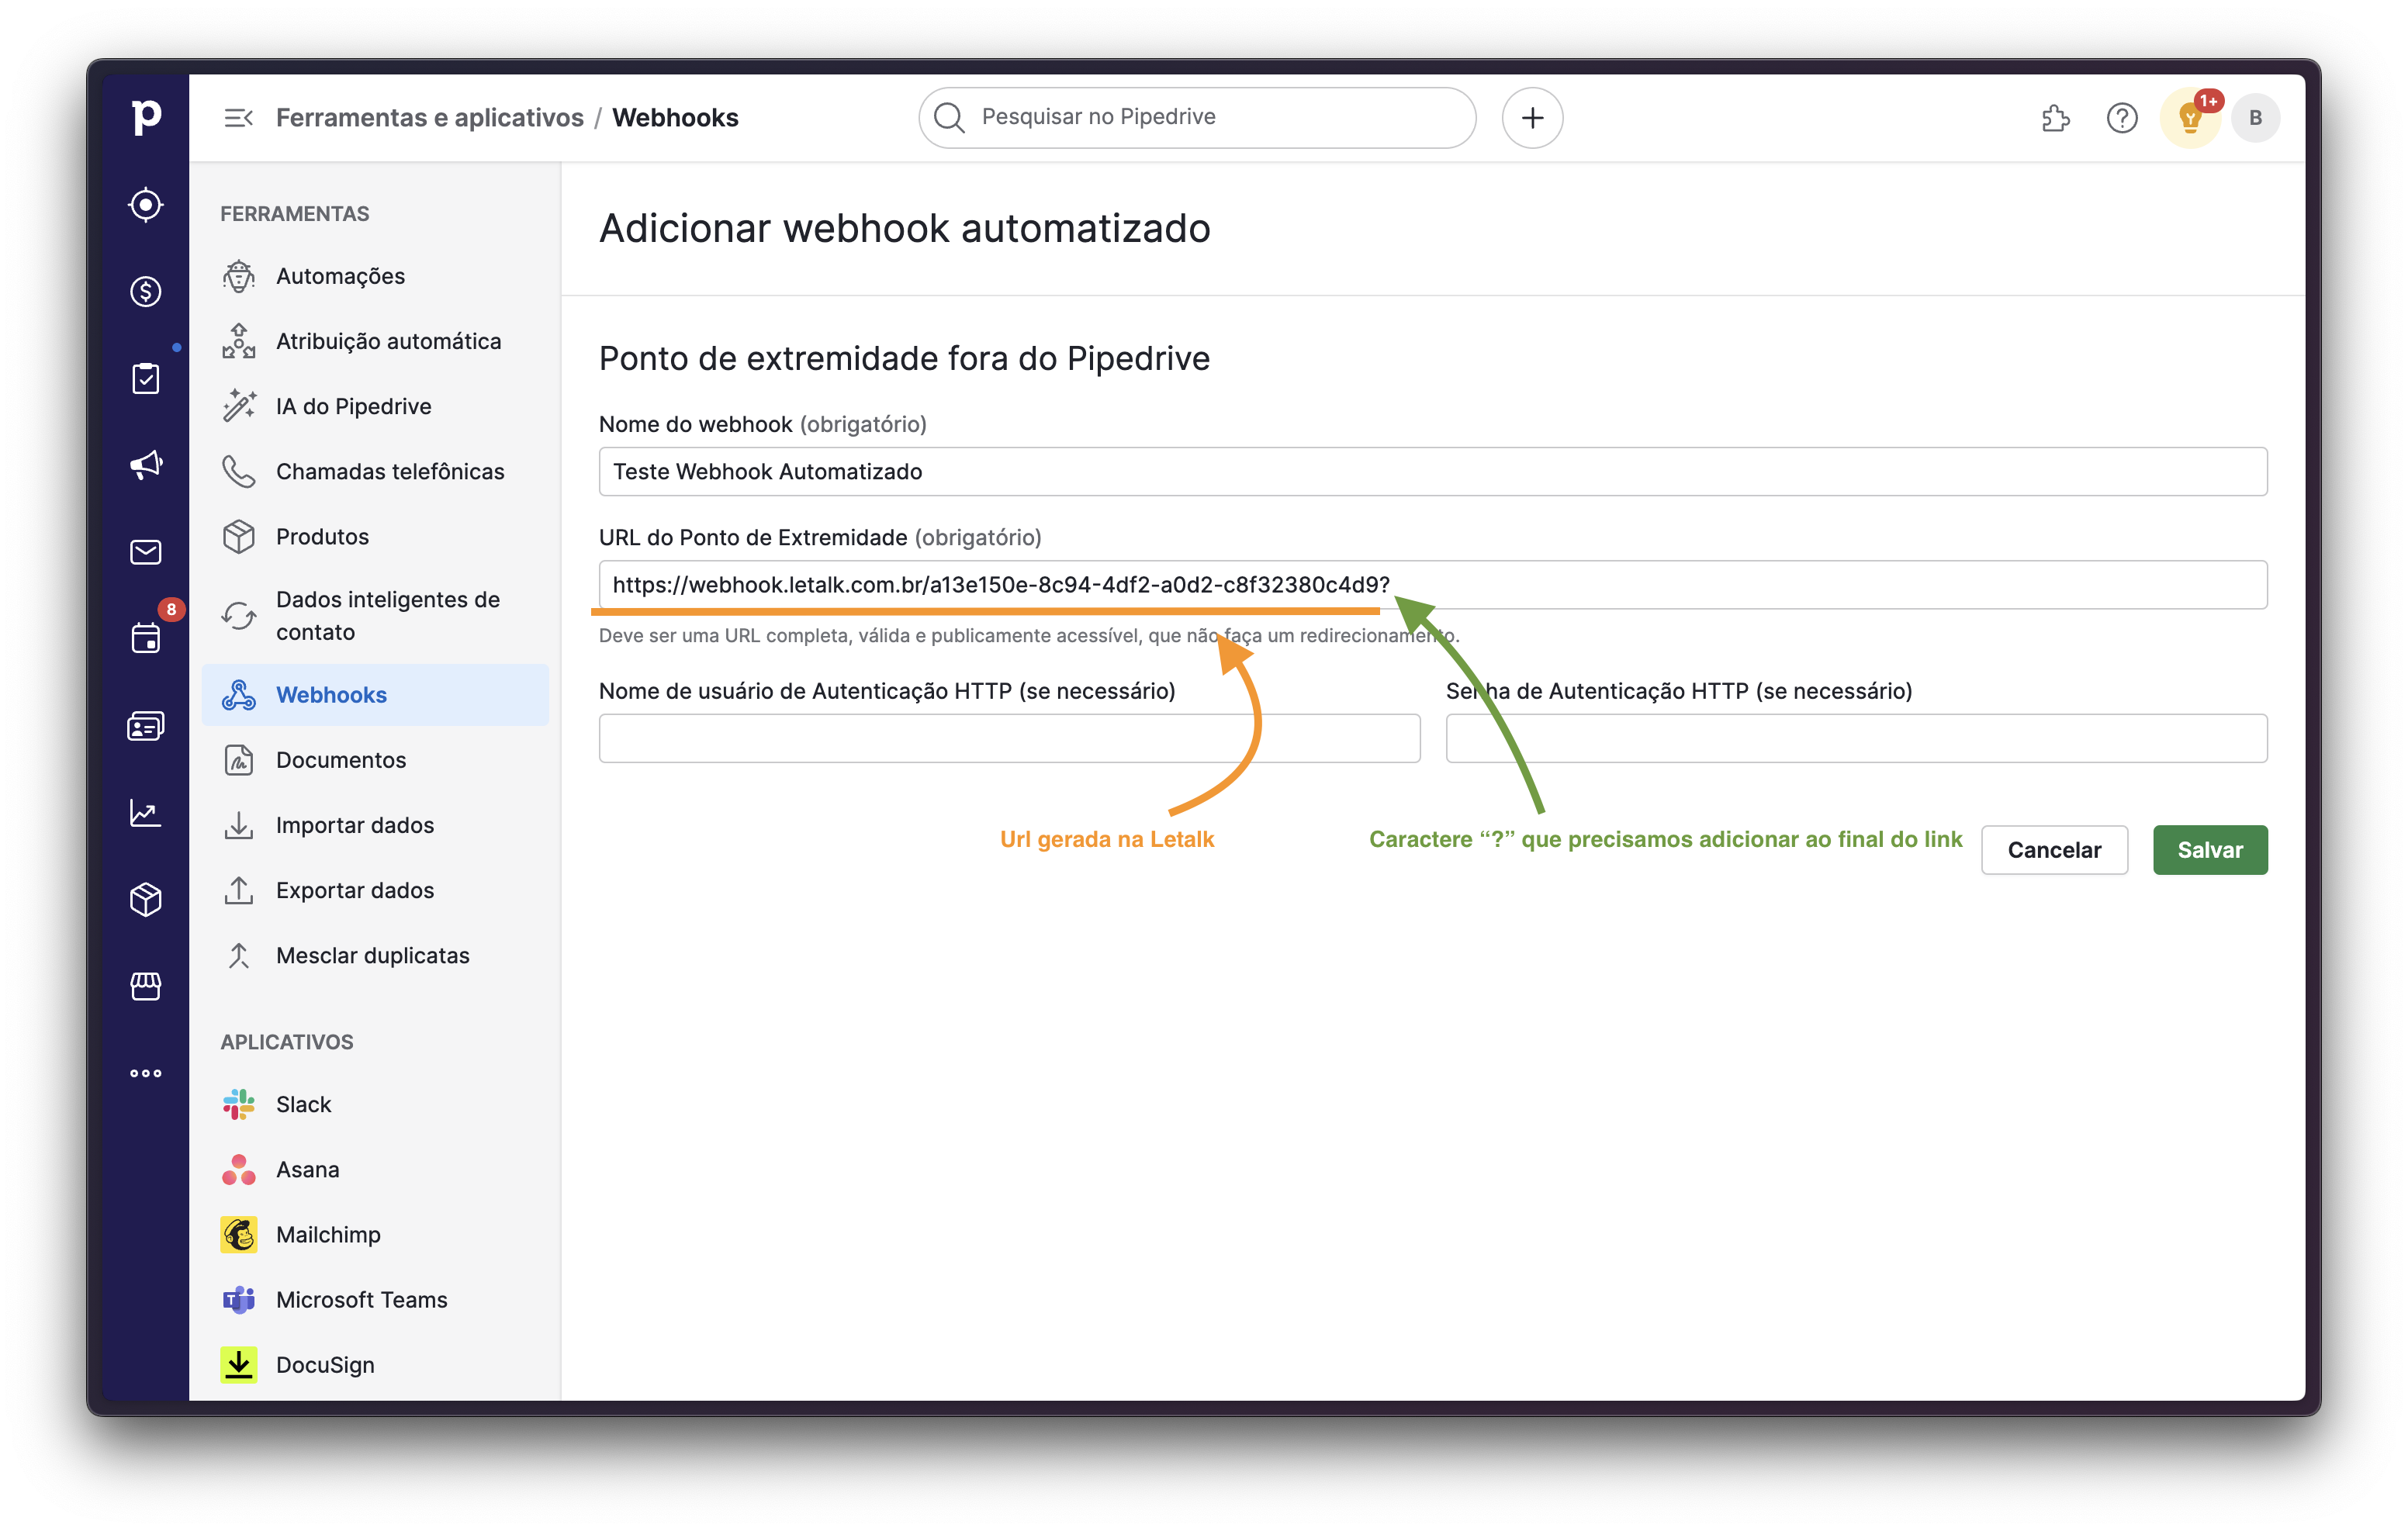
Task: Open the help question mark icon
Action: (x=2121, y=118)
